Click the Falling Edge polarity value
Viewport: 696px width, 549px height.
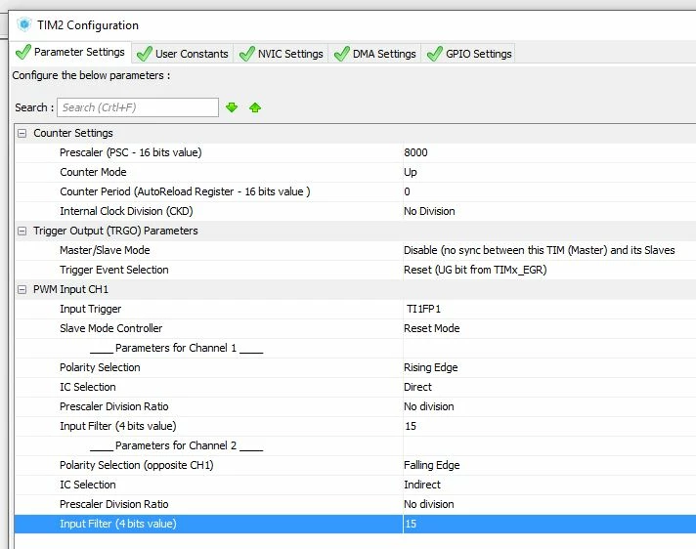pos(431,465)
